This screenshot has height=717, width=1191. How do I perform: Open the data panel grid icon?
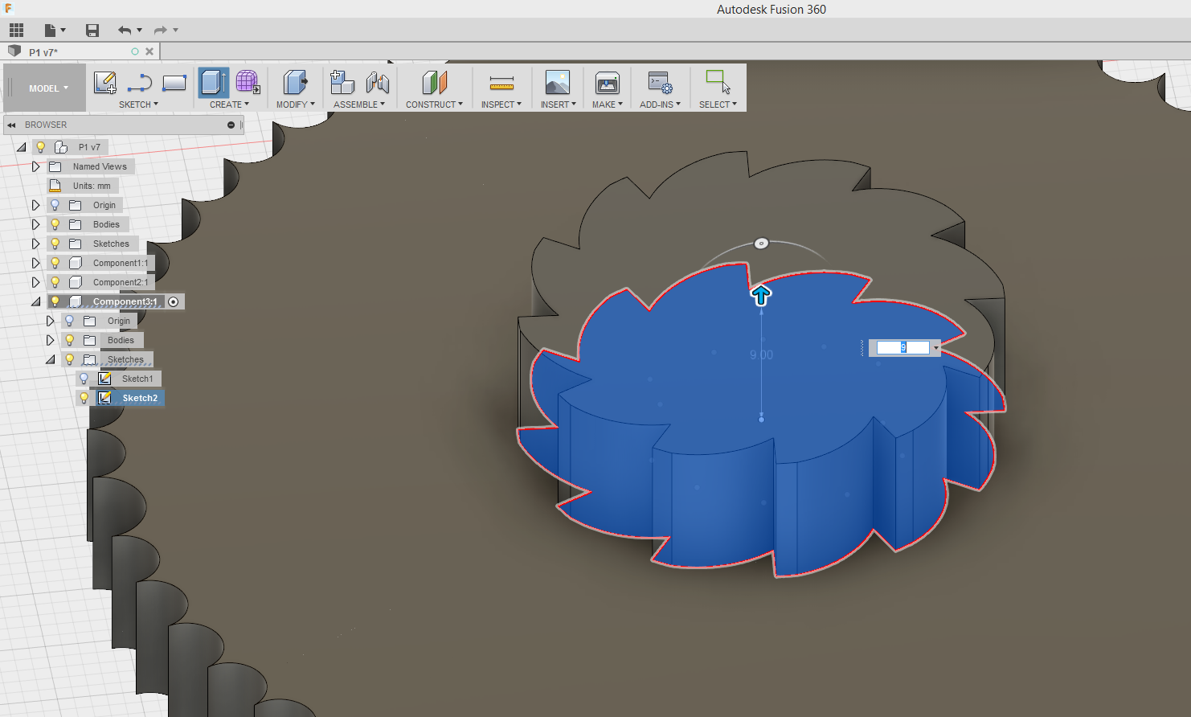[16, 31]
